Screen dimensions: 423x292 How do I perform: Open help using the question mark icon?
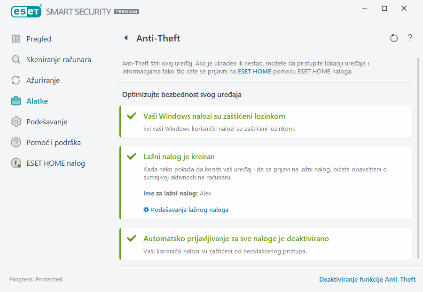point(409,38)
